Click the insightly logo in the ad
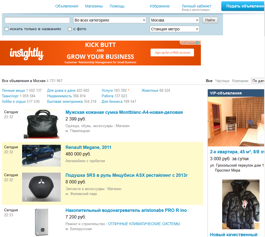Screen dimensions: 265x237 click(x=27, y=53)
